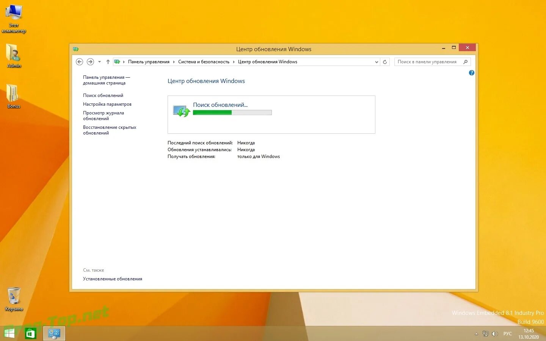Click Обновления устанавливались label
Screen dimensions: 546x341
(x=199, y=150)
